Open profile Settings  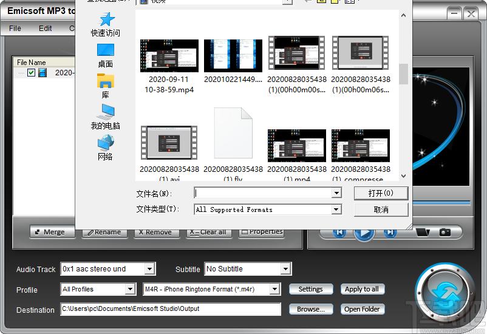[x=311, y=289]
